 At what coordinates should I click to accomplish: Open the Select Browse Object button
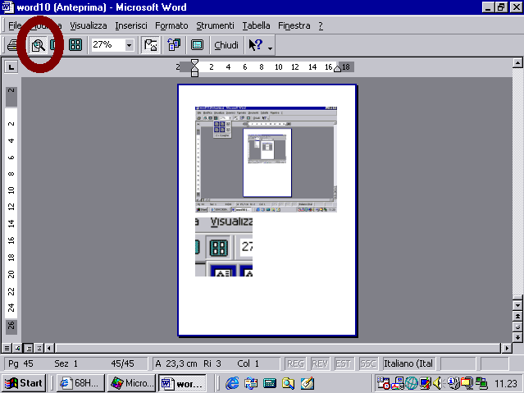517,327
